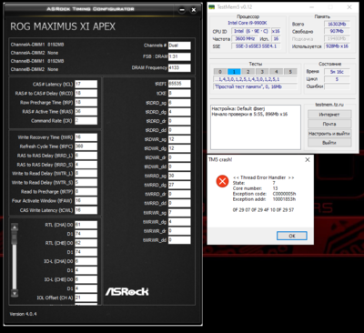Click the scroll up arrow in RTL panel
Screen dimensions: 364x333
pyautogui.click(x=15, y=227)
